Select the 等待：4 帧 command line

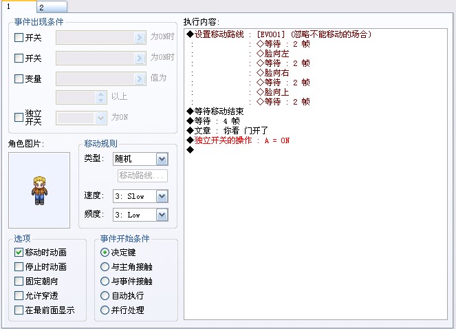pyautogui.click(x=213, y=121)
